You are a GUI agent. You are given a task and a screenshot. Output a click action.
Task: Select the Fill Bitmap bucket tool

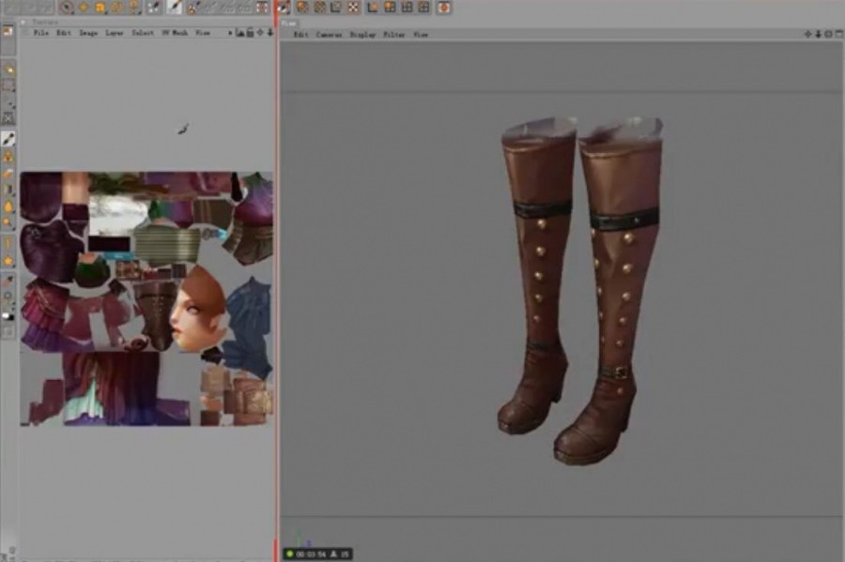tap(8, 206)
